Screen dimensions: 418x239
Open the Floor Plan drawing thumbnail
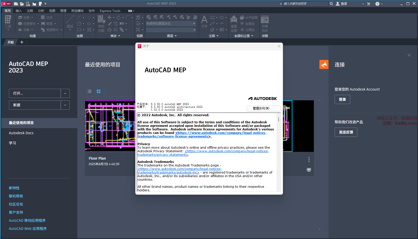(x=110, y=126)
